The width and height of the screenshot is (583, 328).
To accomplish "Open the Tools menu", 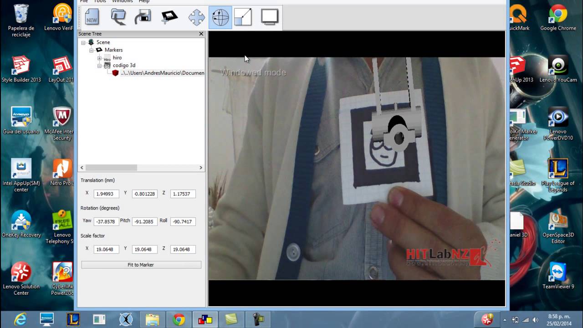I will tap(100, 1).
